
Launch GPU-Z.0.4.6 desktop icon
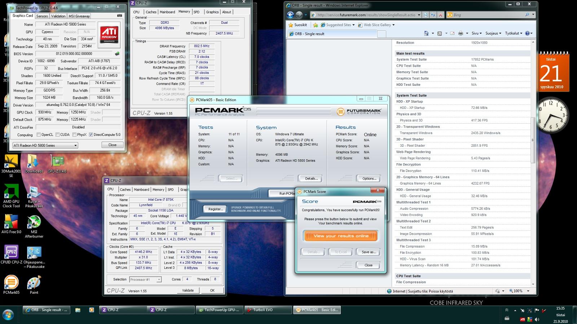click(57, 164)
